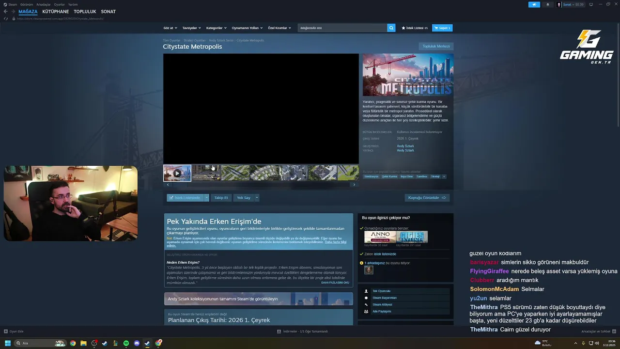The image size is (620, 349).
Task: Click the add tag plus button
Action: click(444, 176)
